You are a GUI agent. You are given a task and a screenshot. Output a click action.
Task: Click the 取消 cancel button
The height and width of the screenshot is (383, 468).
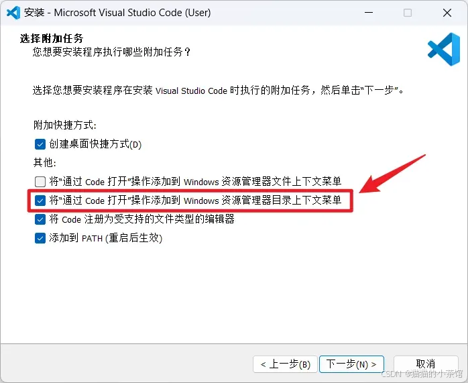point(426,364)
